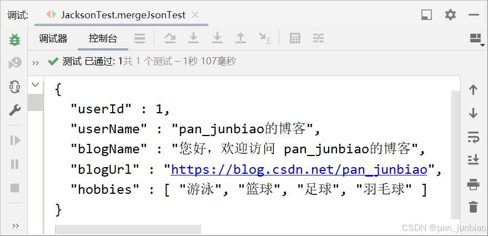Click the Evaluate Expression calculator icon

pos(295,39)
